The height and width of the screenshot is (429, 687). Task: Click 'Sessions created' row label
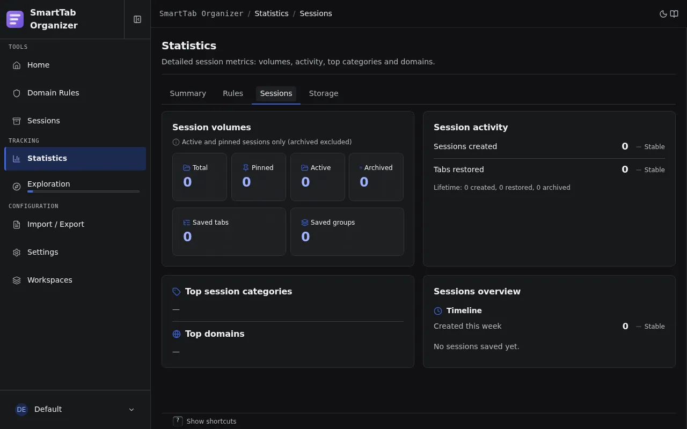[x=465, y=146]
